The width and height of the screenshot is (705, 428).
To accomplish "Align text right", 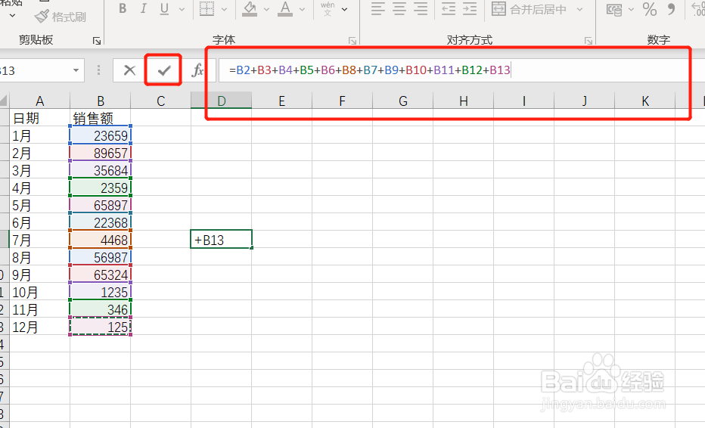I will click(x=421, y=8).
